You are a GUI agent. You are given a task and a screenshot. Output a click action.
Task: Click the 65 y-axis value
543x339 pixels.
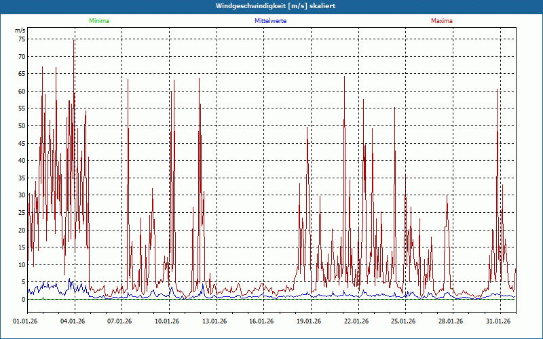pyautogui.click(x=22, y=74)
